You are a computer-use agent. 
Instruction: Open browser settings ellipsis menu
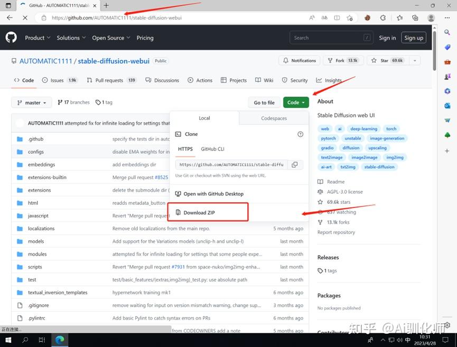[x=447, y=18]
